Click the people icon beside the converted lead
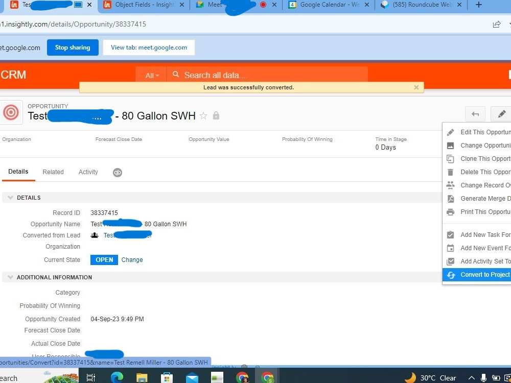This screenshot has width=511, height=383. pyautogui.click(x=95, y=235)
